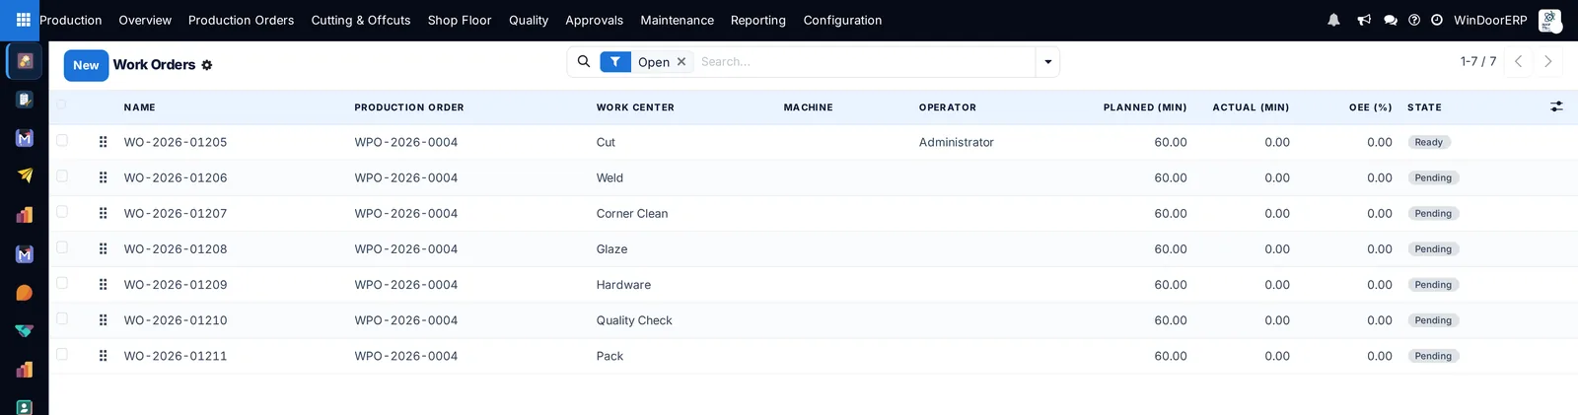Open the user avatar menu
Screen dimensions: 1578x415
click(x=1549, y=20)
